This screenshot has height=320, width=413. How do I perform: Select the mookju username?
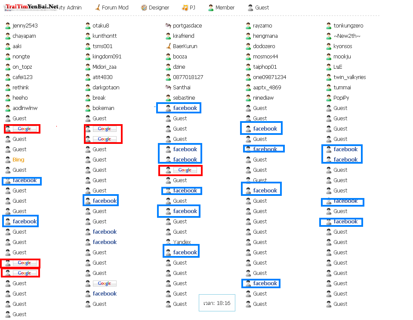pos(342,57)
